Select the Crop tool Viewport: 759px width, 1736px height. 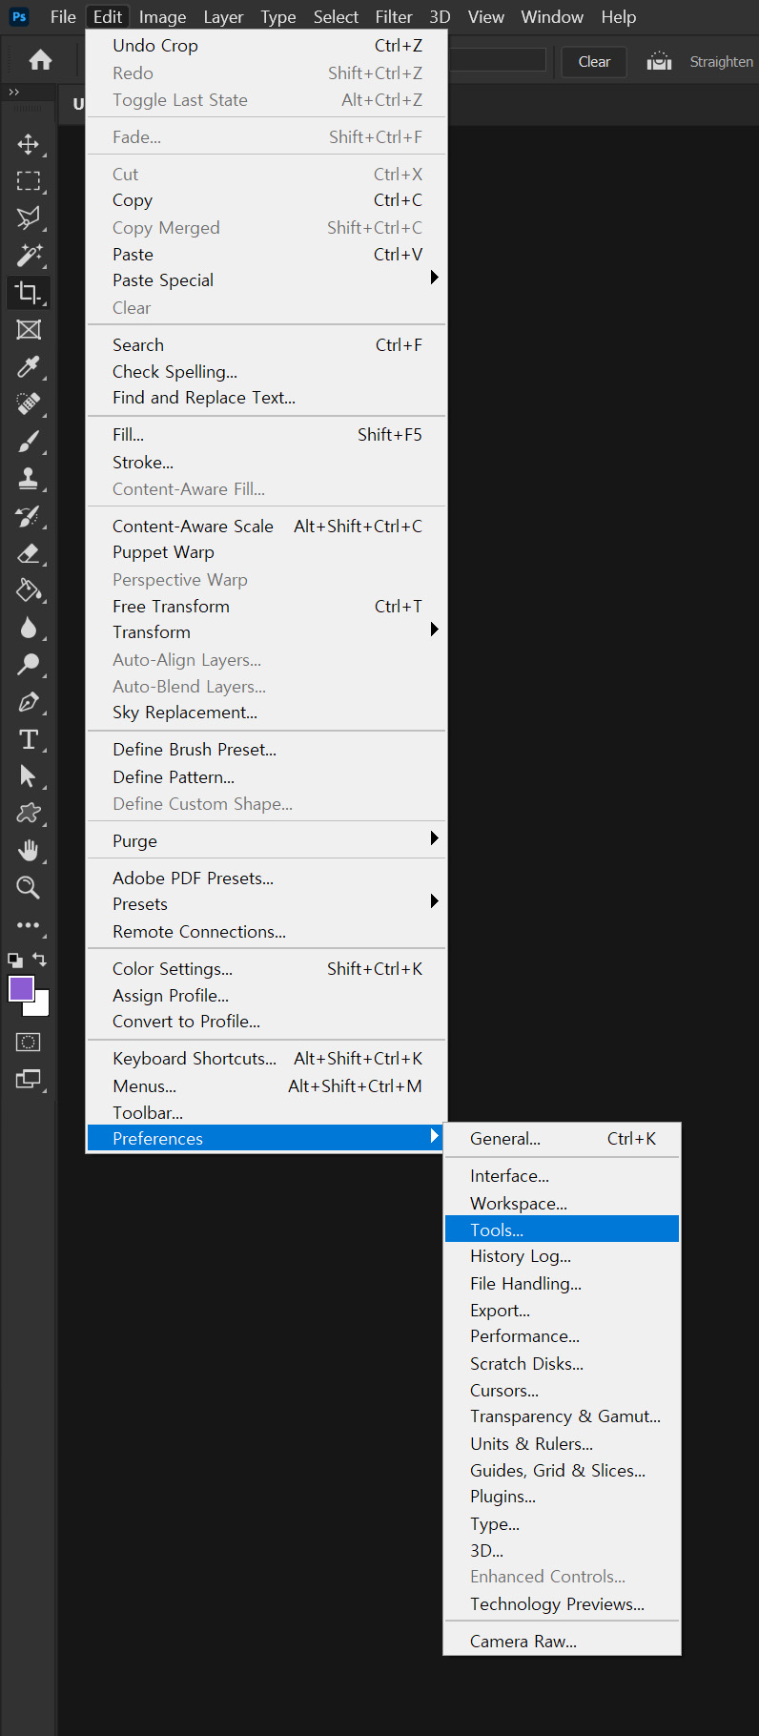pos(29,293)
